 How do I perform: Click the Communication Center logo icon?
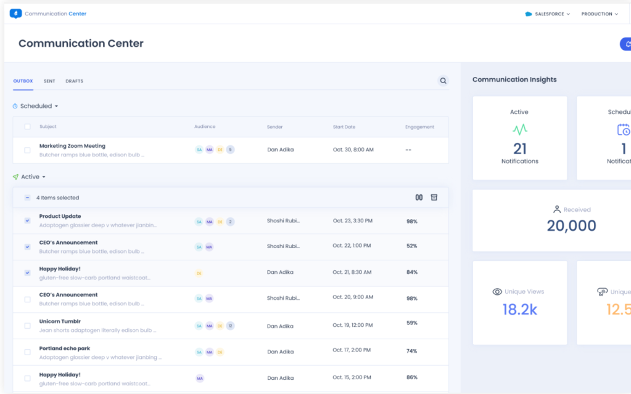tap(16, 14)
